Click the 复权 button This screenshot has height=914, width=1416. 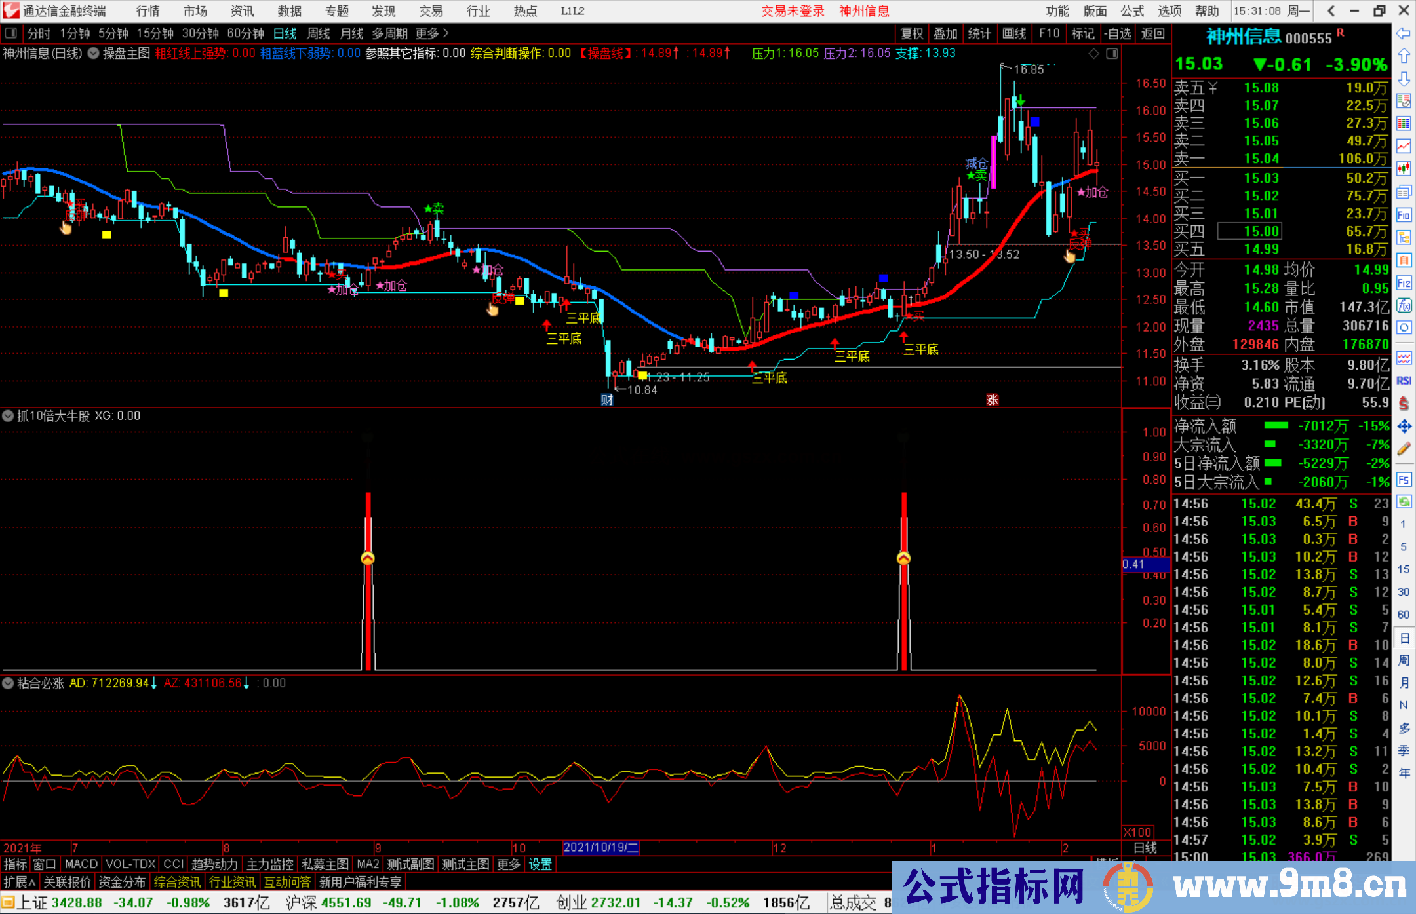coord(912,33)
